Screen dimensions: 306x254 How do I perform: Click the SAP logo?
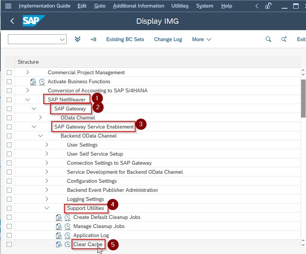coord(33,21)
